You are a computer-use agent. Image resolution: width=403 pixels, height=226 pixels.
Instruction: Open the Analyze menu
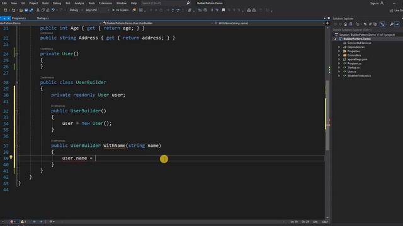coord(79,3)
